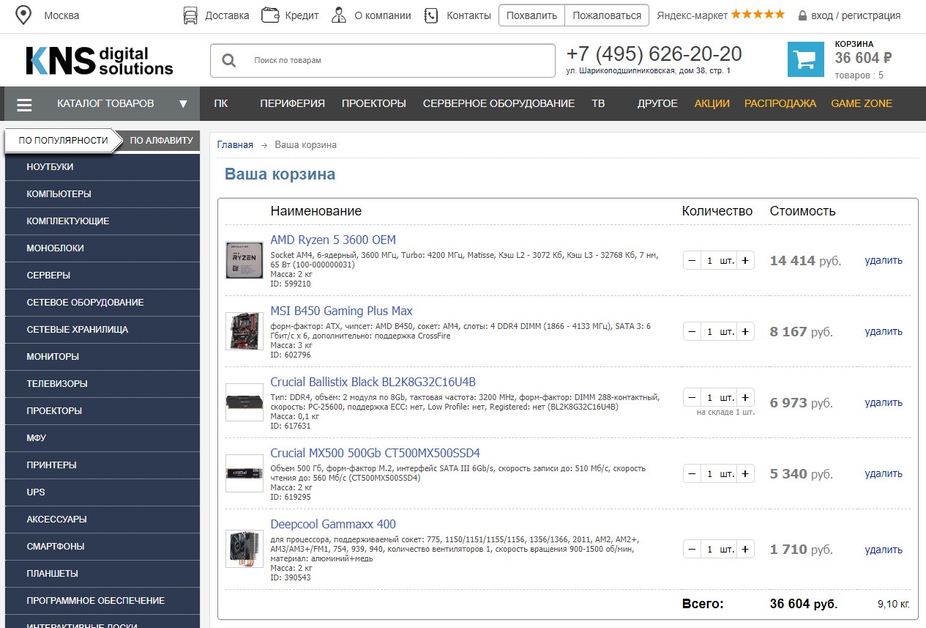Viewport: 926px width, 628px height.
Task: Open the AMD Ryzen 5 product thumbnail
Action: point(244,260)
